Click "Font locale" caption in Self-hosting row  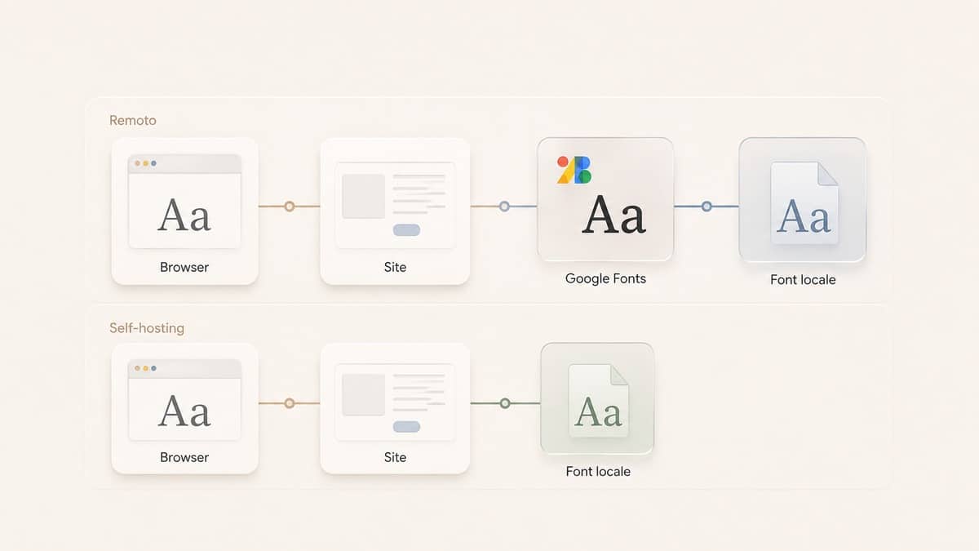598,471
